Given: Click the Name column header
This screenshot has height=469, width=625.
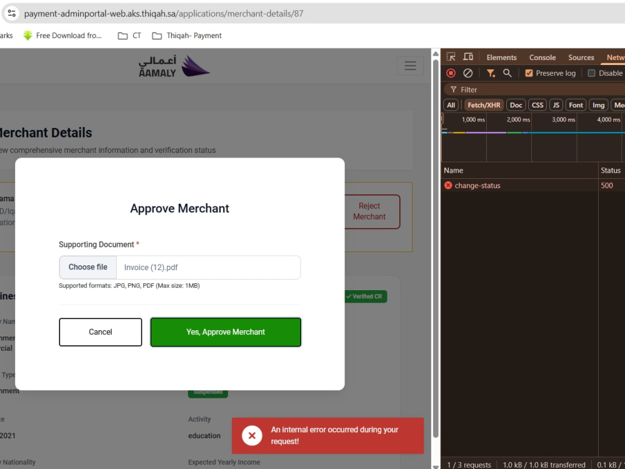Looking at the screenshot, I should tap(519, 170).
